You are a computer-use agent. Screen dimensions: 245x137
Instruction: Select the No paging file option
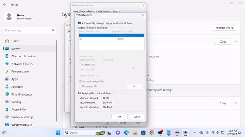(80, 86)
